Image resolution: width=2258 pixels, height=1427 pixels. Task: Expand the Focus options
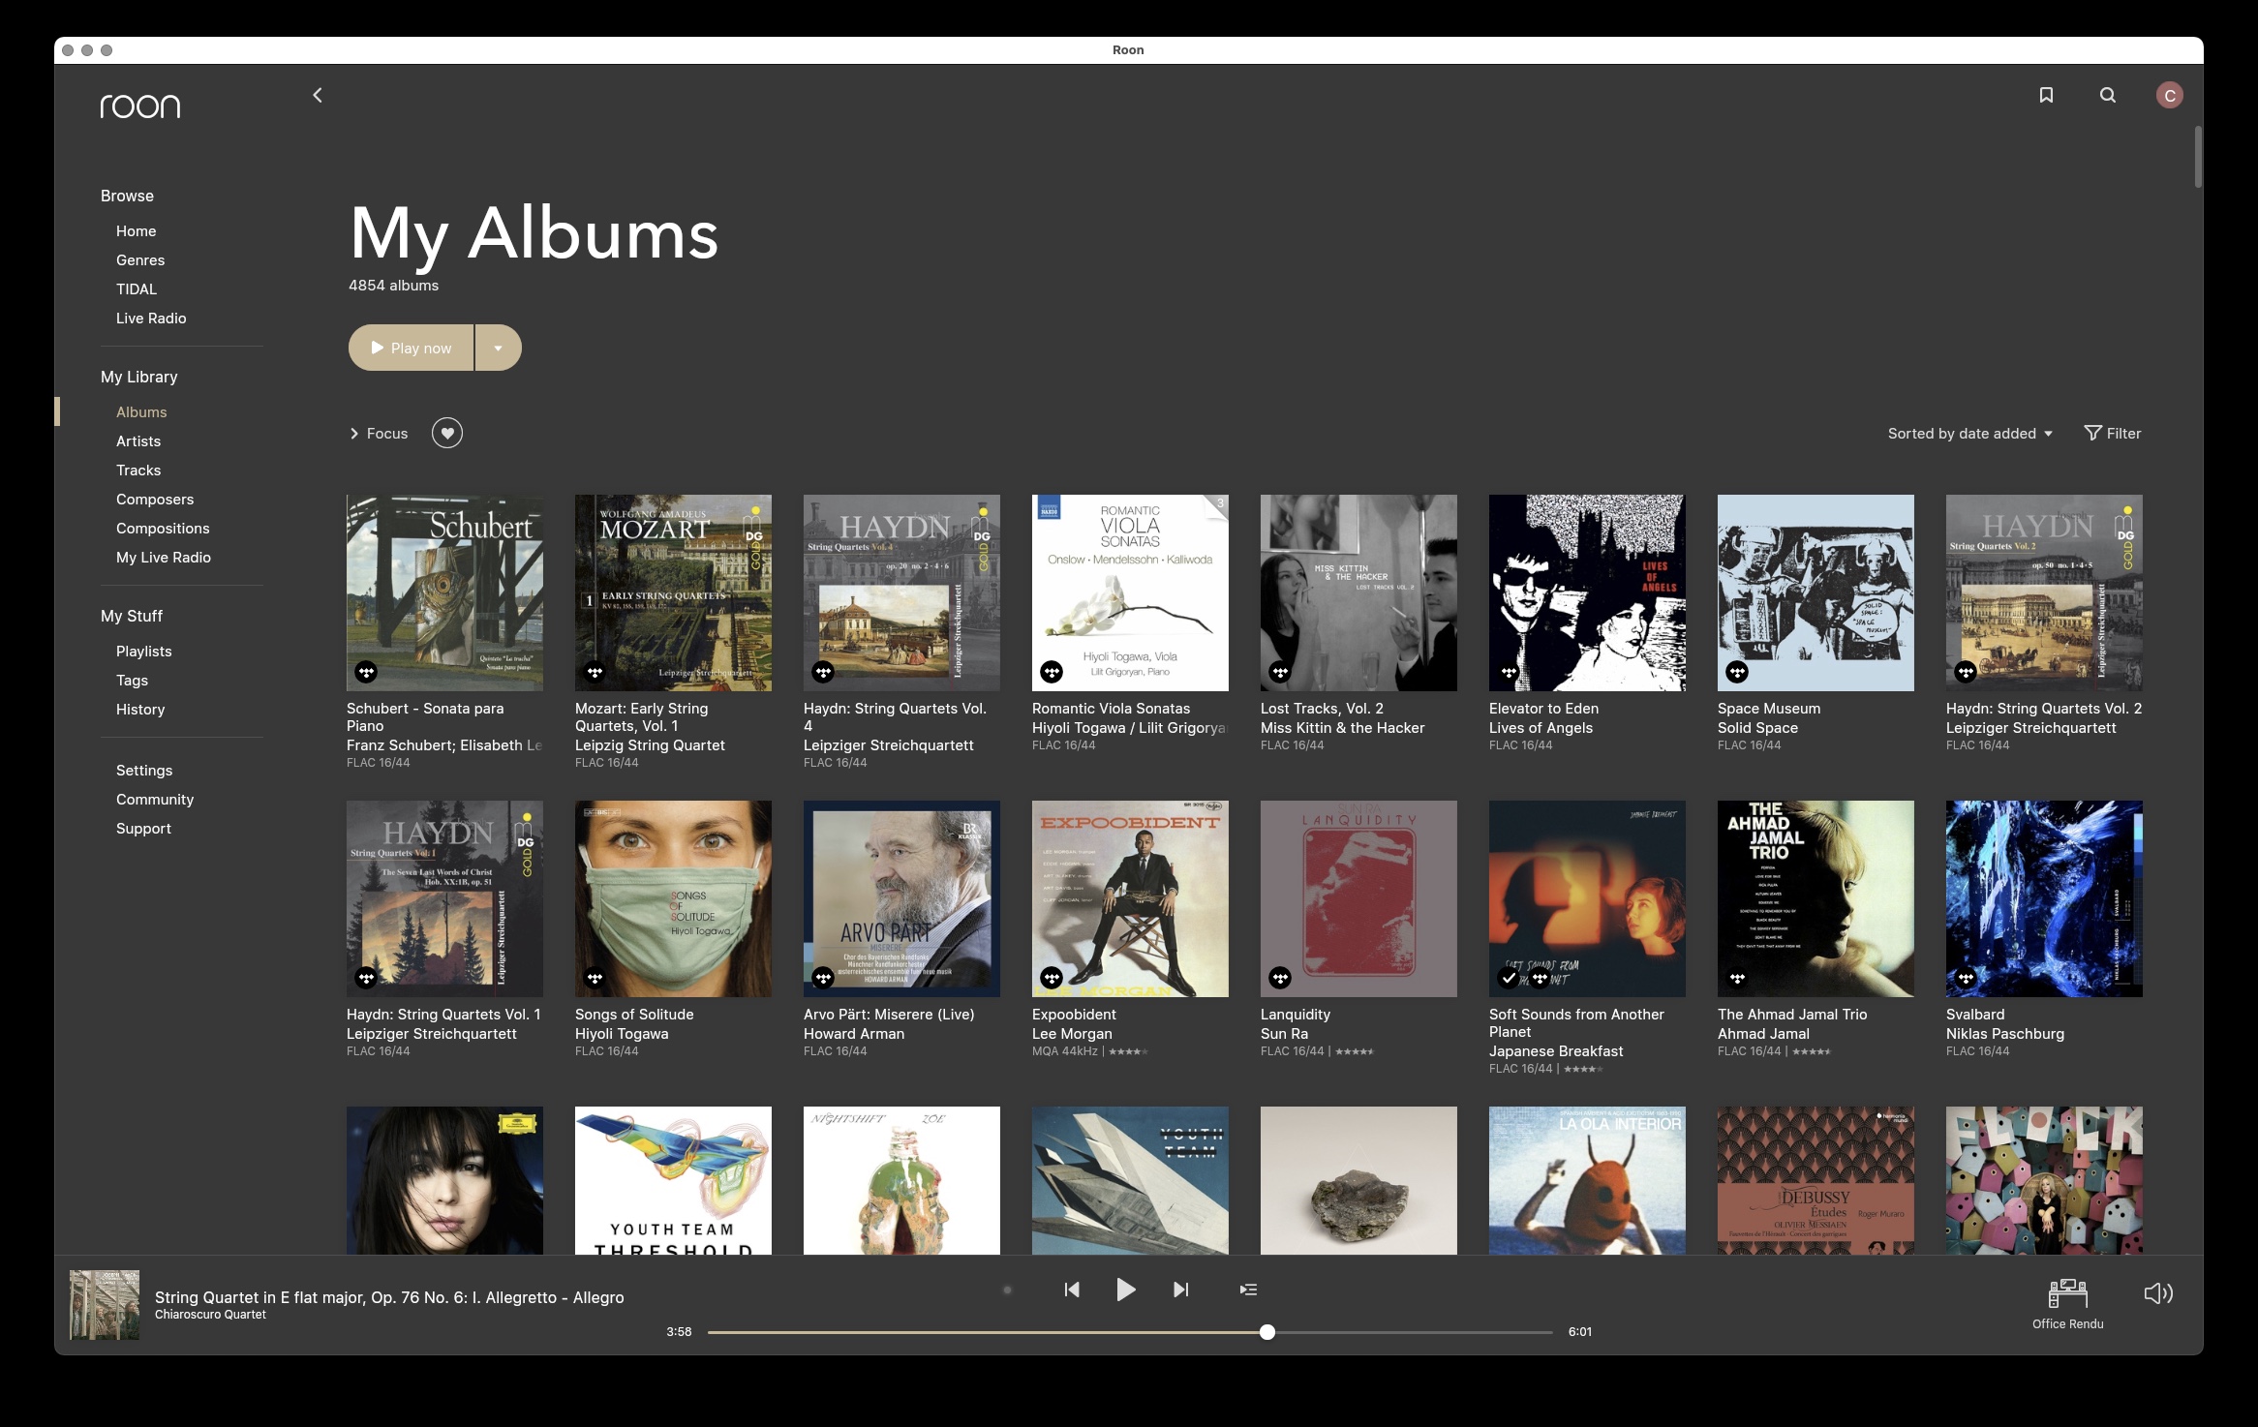pyautogui.click(x=379, y=434)
